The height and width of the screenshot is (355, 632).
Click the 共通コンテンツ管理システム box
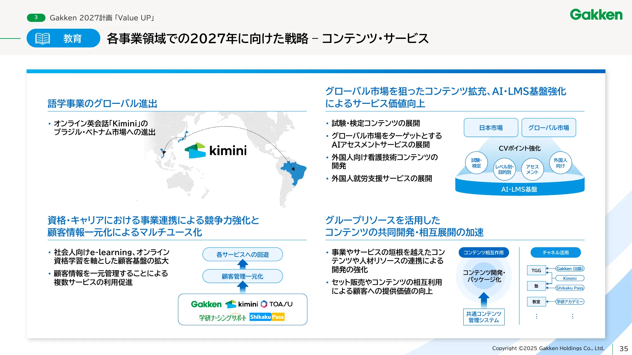click(484, 317)
